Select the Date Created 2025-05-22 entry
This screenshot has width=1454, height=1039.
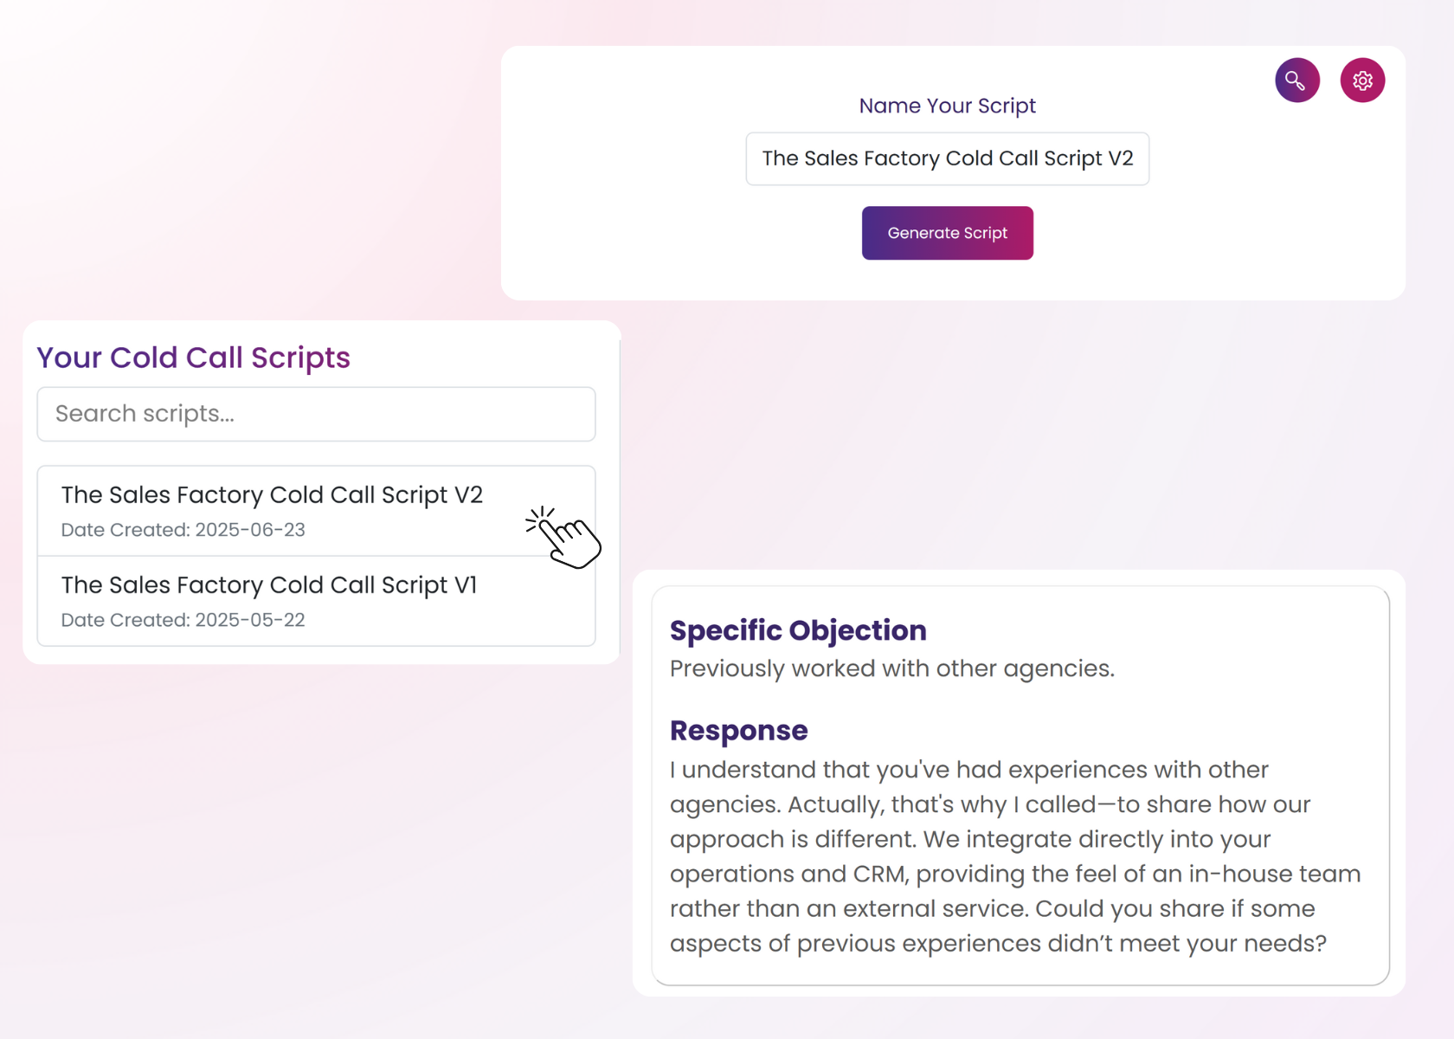[x=183, y=620]
